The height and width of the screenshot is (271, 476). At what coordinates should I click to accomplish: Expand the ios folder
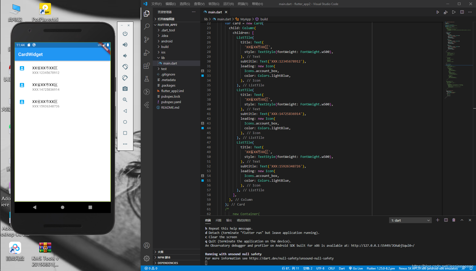tap(177, 52)
